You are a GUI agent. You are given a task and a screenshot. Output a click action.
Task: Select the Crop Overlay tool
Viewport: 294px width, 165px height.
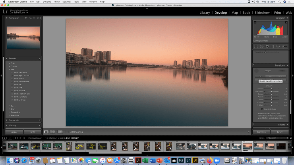pos(256,46)
